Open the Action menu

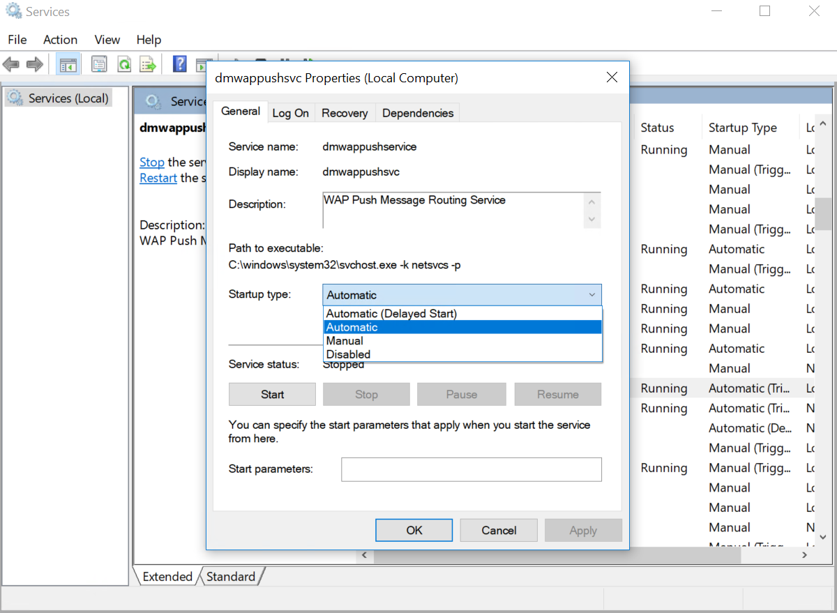pyautogui.click(x=60, y=40)
